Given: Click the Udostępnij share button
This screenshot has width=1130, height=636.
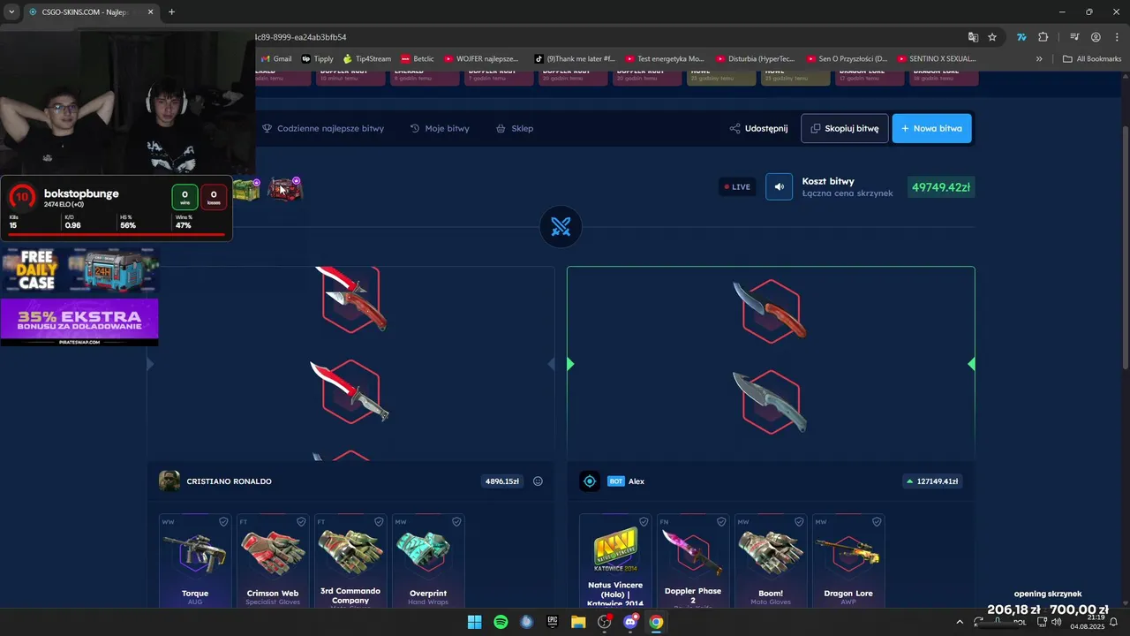Looking at the screenshot, I should click(x=758, y=128).
